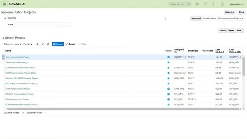The width and height of the screenshot is (247, 139).
Task: Click status icon for SCM Implementation Project (Blair)
Action: pyautogui.click(x=168, y=73)
